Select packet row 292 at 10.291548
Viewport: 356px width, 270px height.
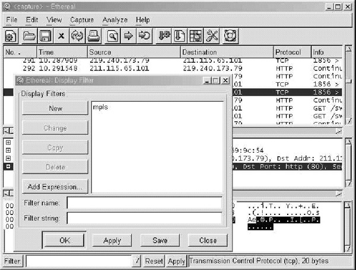coord(173,68)
